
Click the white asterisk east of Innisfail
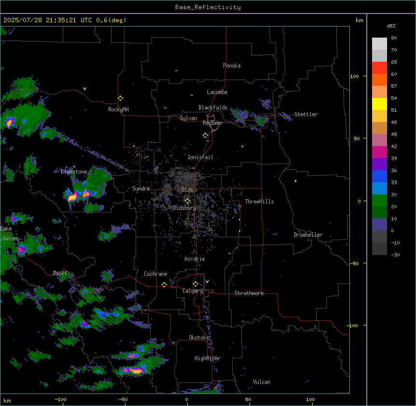pyautogui.click(x=242, y=146)
